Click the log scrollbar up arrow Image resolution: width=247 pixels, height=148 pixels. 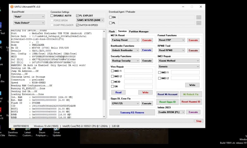(x=104, y=31)
